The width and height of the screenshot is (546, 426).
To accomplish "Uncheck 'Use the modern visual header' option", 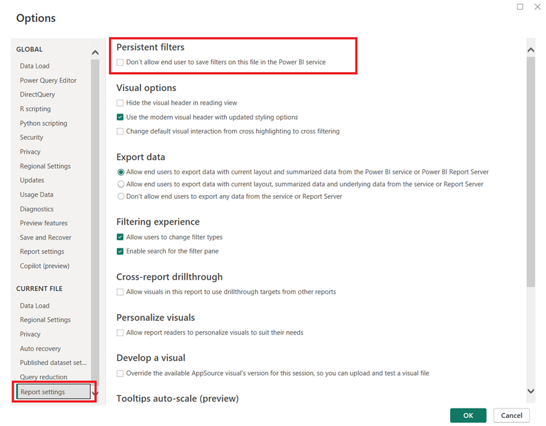I will point(120,117).
